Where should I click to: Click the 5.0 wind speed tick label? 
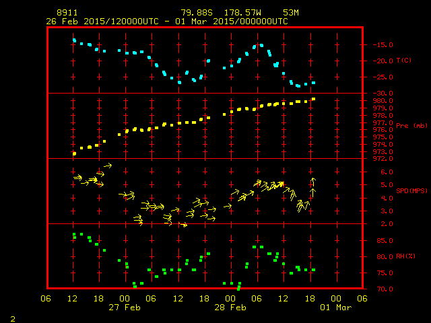pyautogui.click(x=387, y=185)
